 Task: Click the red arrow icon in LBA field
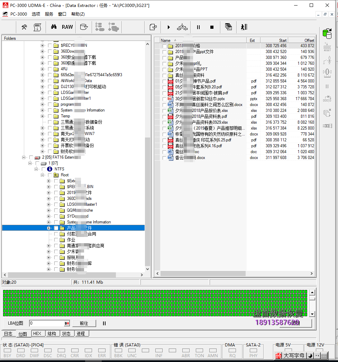click(x=67, y=324)
